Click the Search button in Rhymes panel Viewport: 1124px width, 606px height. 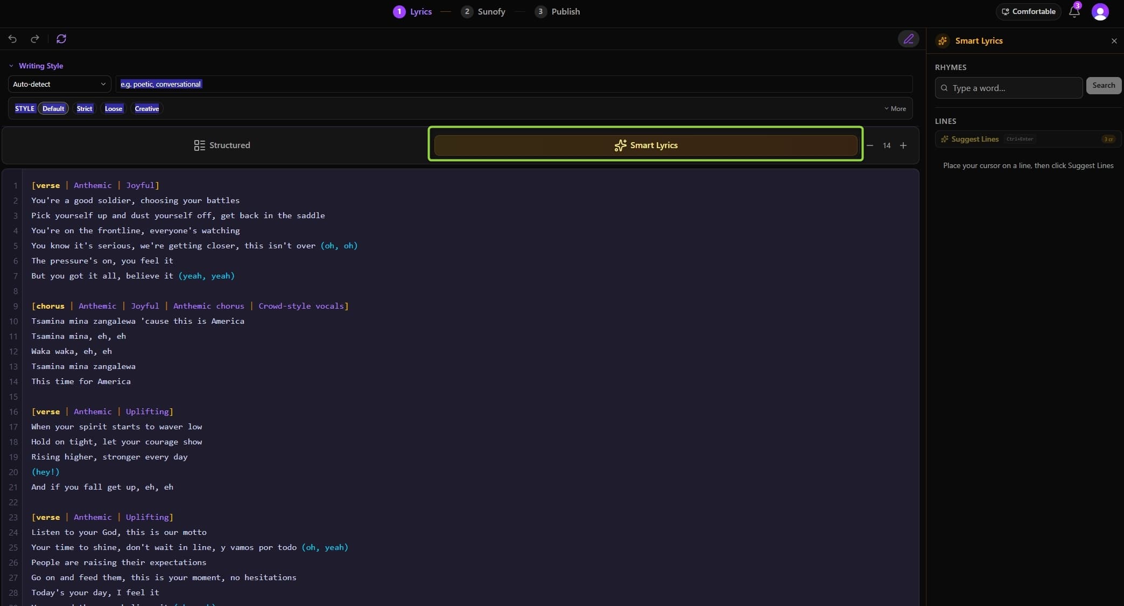(1103, 85)
